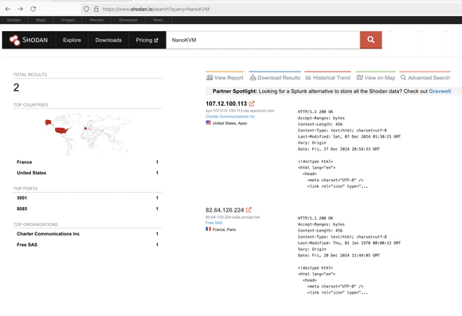Open the Pricing link in navbar
Image resolution: width=462 pixels, height=316 pixels.
147,40
